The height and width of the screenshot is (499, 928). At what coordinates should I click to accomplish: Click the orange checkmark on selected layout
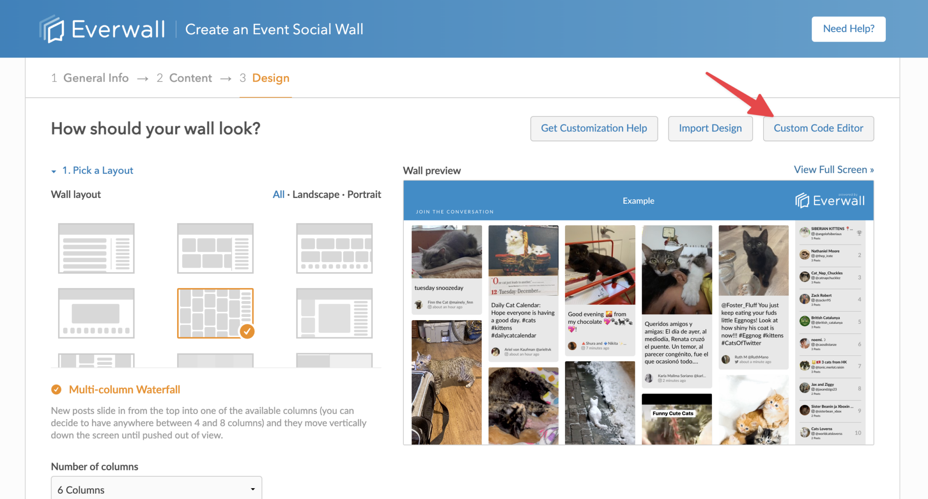point(247,331)
